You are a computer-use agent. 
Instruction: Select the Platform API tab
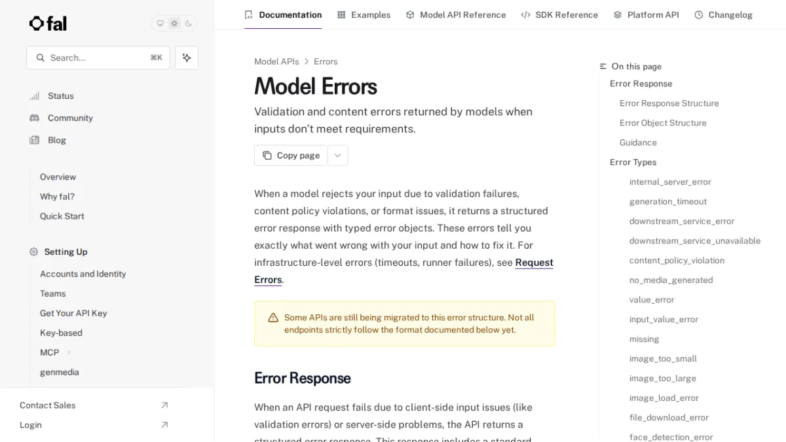[x=646, y=14]
